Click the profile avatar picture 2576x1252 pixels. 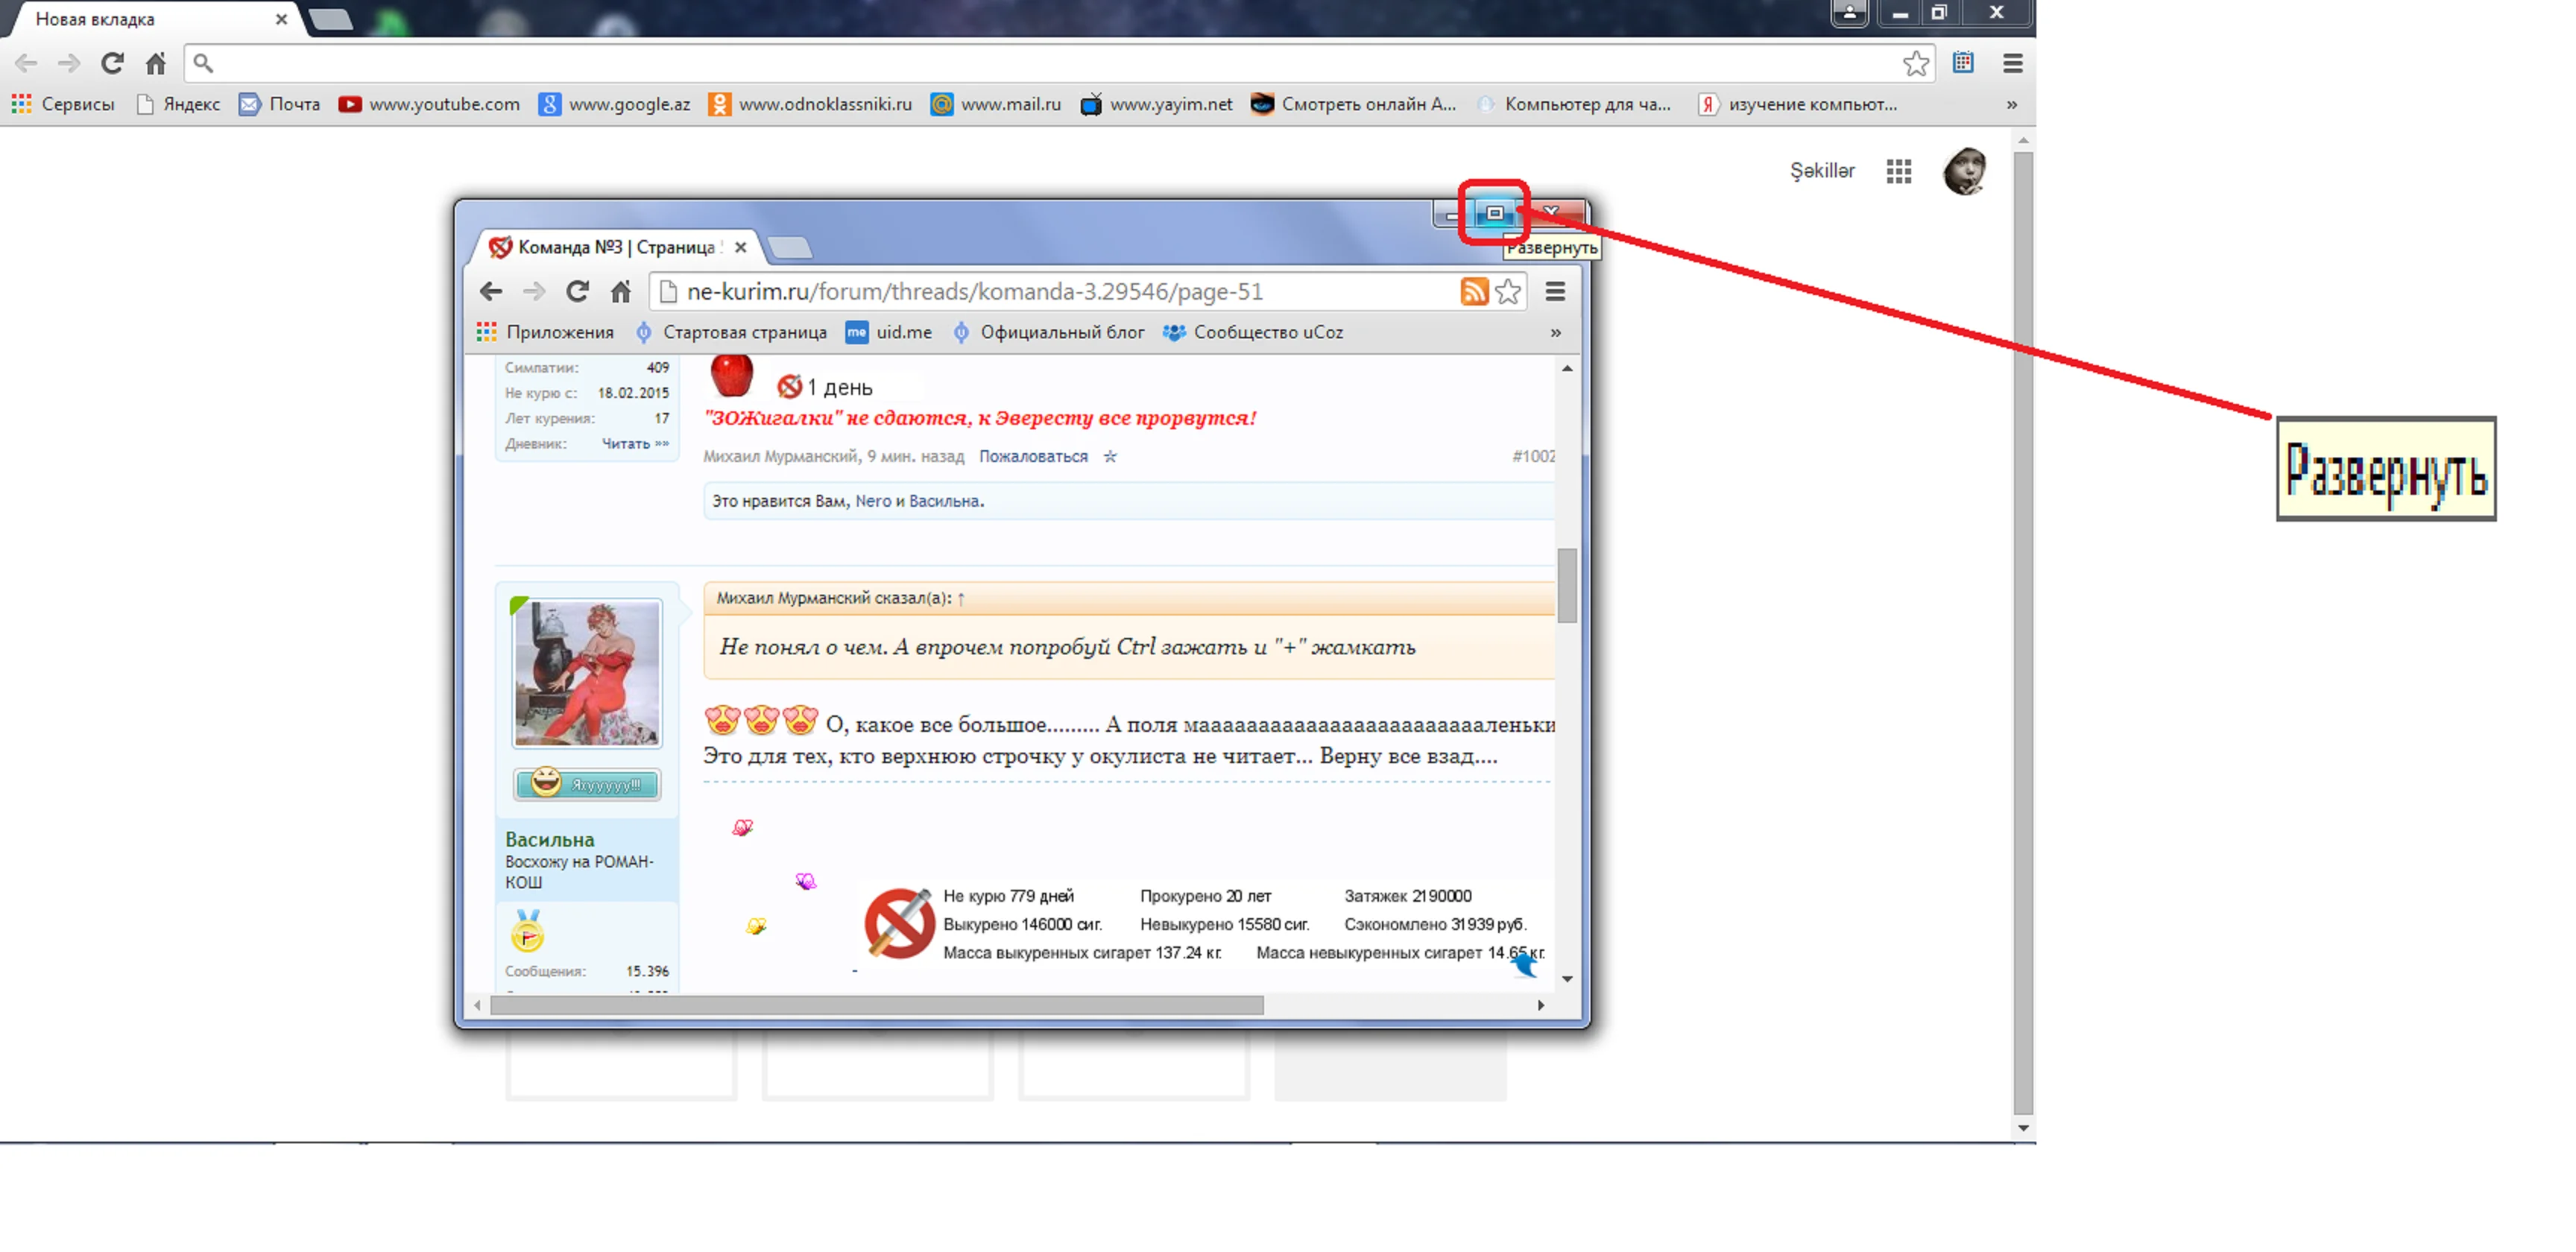coord(1964,171)
